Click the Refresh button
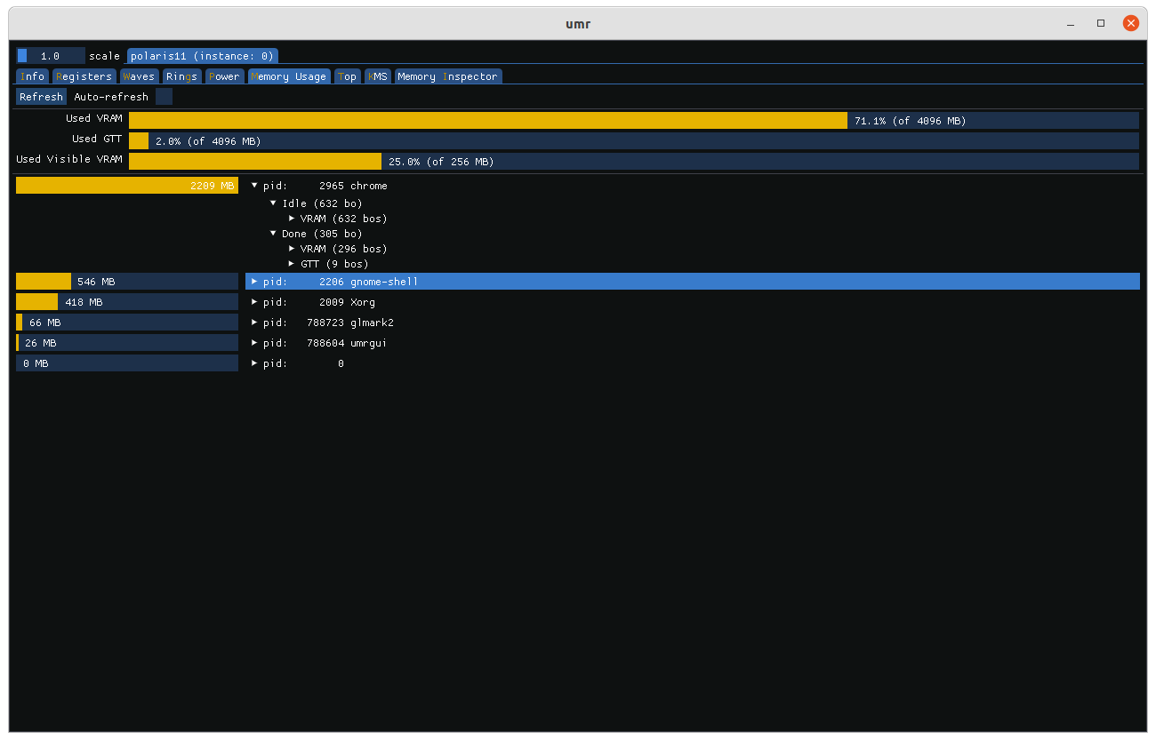Viewport: 1156px width, 741px height. click(x=42, y=97)
